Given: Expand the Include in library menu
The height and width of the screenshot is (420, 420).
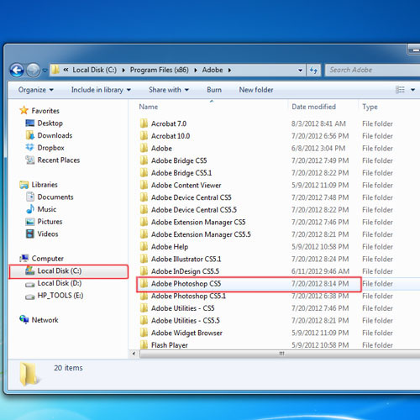Looking at the screenshot, I should (x=101, y=90).
